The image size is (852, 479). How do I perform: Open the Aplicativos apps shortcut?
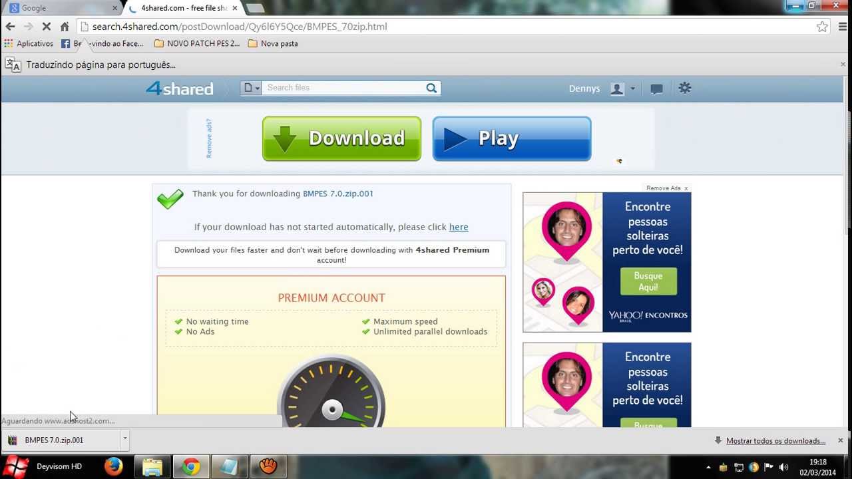point(29,43)
